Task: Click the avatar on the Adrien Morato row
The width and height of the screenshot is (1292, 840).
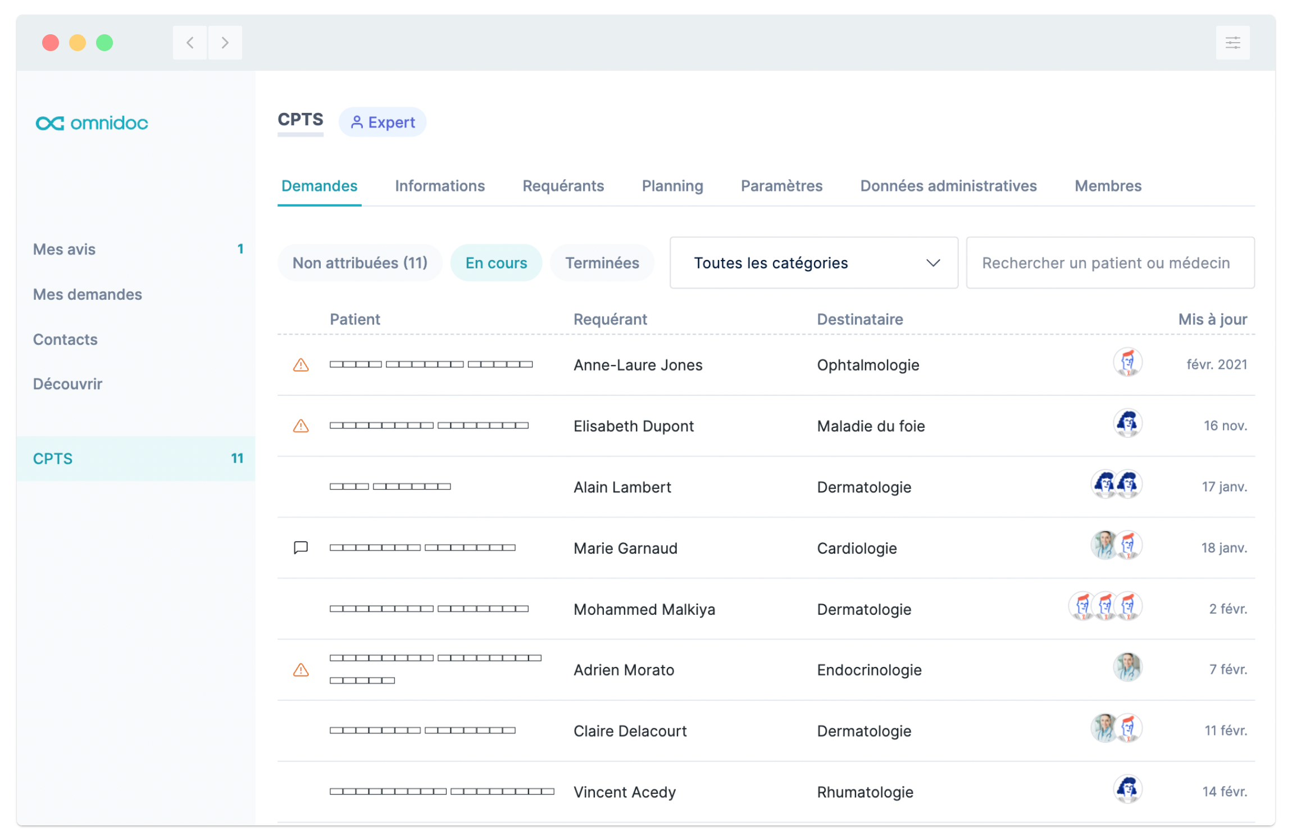Action: [1127, 667]
